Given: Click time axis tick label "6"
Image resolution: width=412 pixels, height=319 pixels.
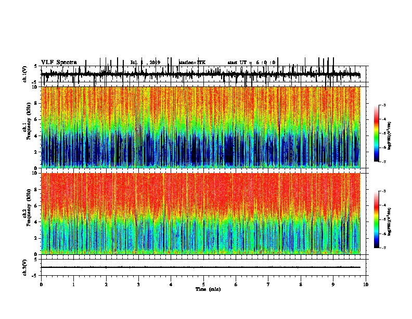Looking at the screenshot, I should tap(236, 285).
